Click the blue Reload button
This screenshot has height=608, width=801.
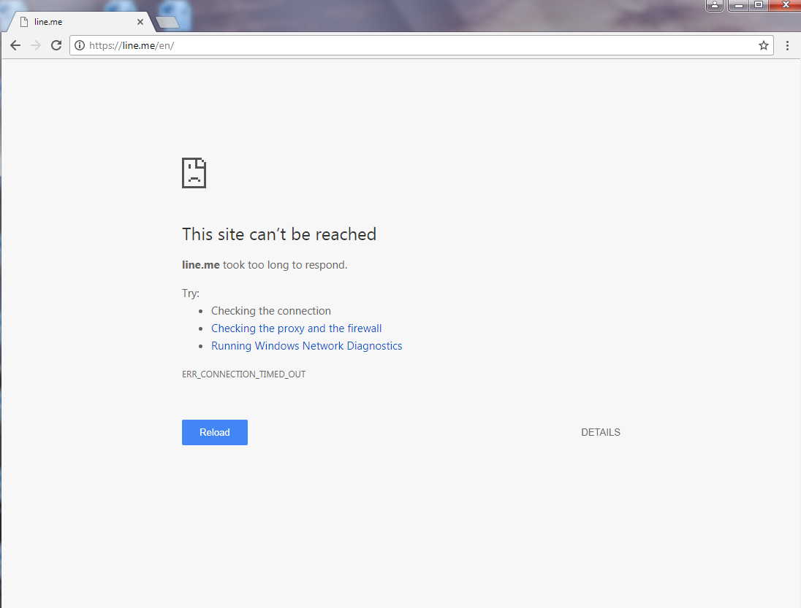pyautogui.click(x=215, y=433)
